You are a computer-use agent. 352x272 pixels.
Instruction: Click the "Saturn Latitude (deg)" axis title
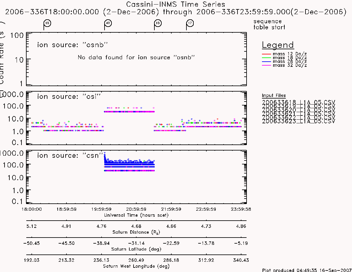click(x=136, y=249)
